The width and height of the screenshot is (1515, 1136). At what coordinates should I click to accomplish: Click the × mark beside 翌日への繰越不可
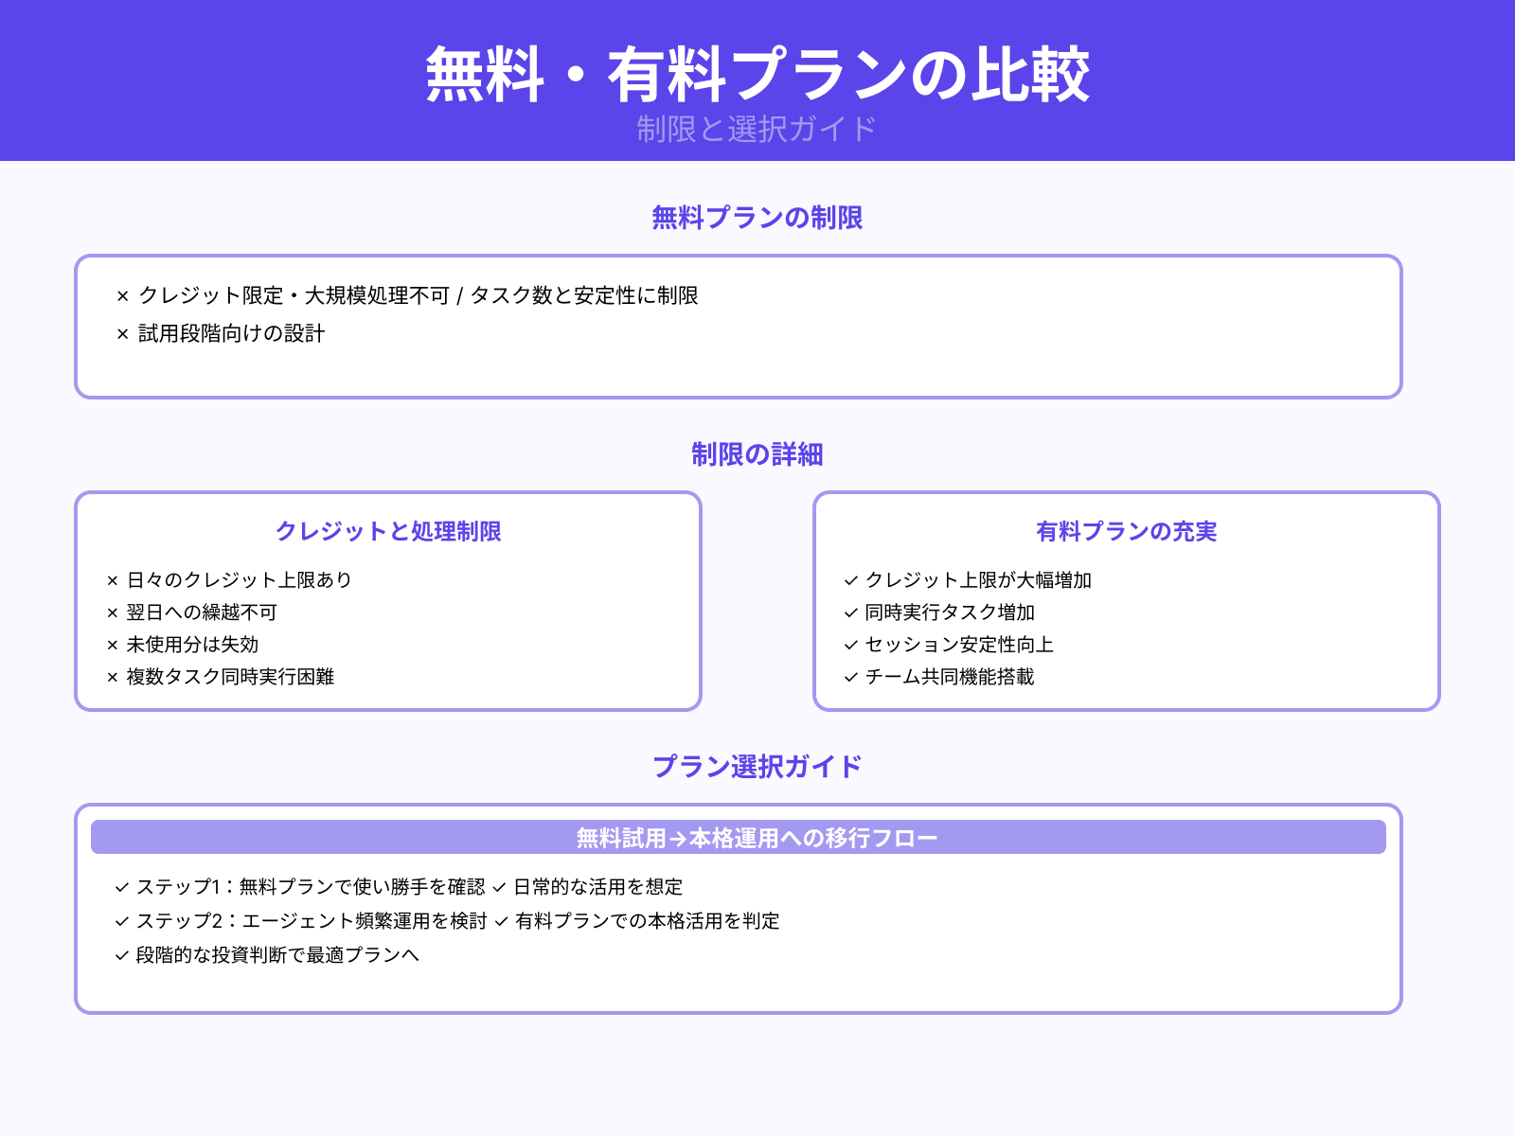point(112,612)
